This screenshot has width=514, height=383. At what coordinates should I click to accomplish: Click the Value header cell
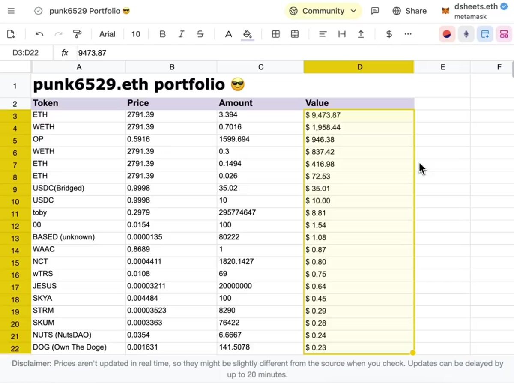point(359,103)
